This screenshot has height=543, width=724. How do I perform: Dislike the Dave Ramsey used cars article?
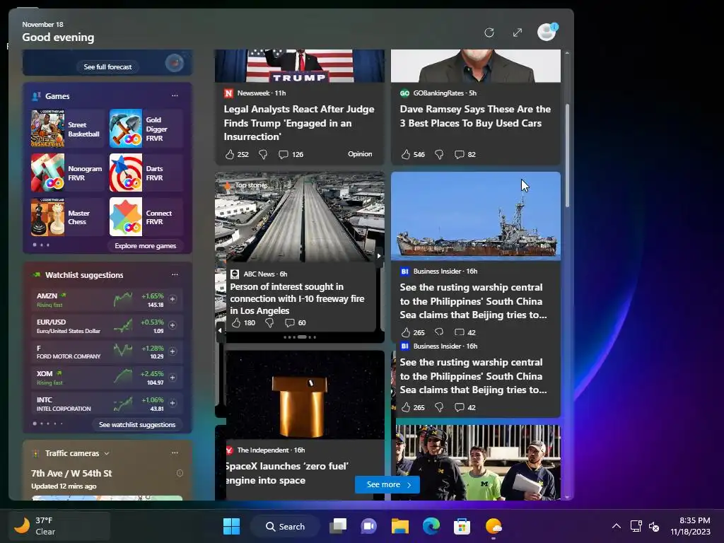(x=438, y=155)
